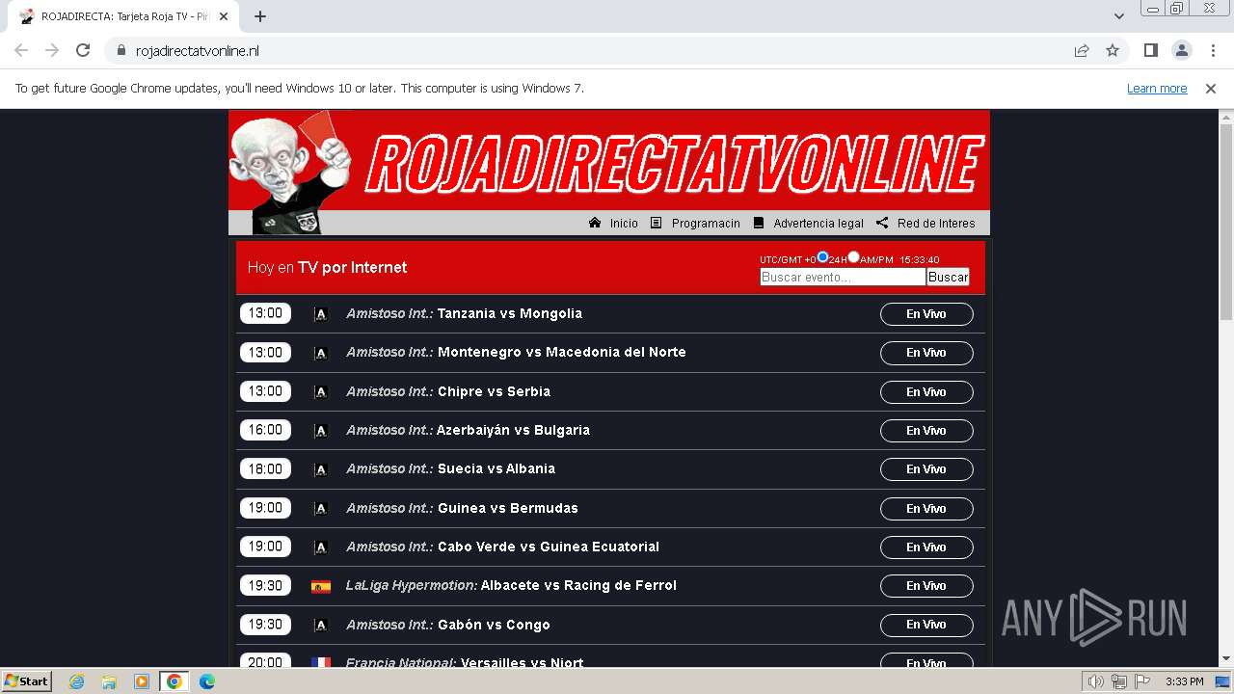1234x694 pixels.
Task: Open En Vivo for Albacete vs Racing de Ferrol
Action: point(926,586)
